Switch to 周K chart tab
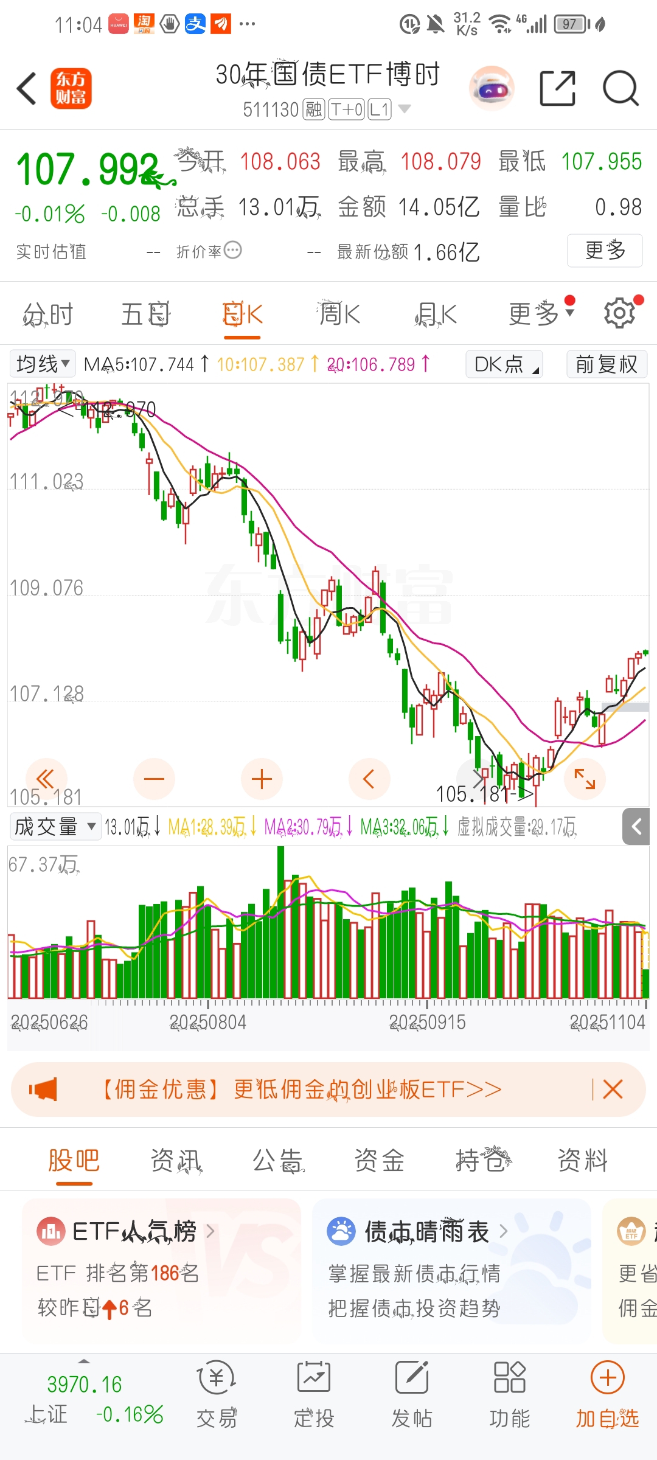Viewport: 657px width, 1460px height. pos(339,315)
